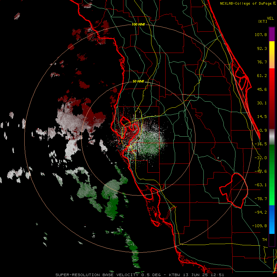Select the -32.0 velocity scale value
The height and width of the screenshot is (277, 277).
click(261, 158)
